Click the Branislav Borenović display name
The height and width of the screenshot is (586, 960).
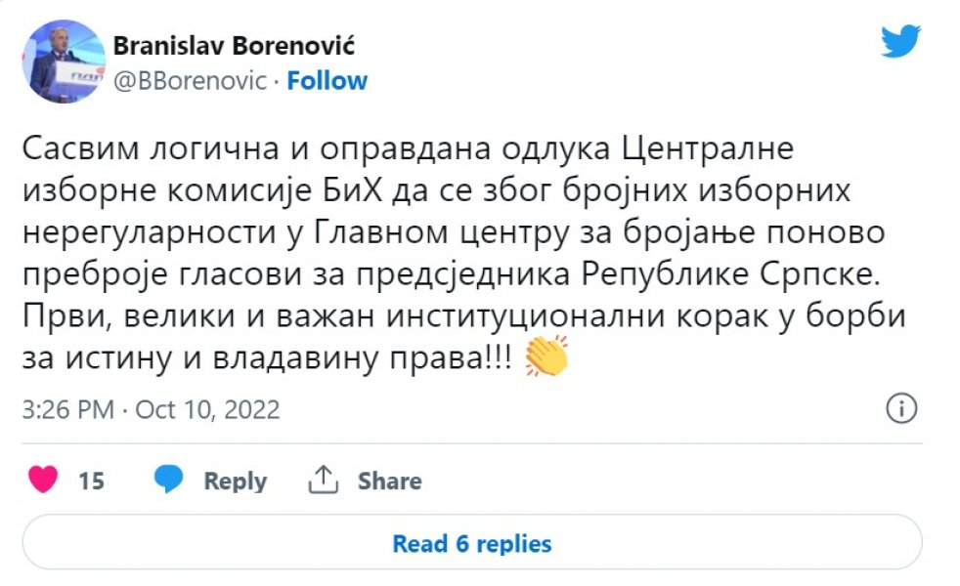pyautogui.click(x=235, y=43)
